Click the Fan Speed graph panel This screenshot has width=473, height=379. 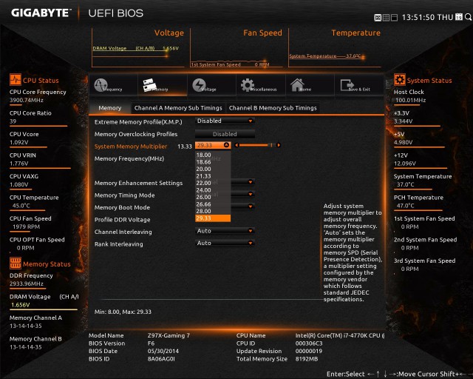(236, 48)
